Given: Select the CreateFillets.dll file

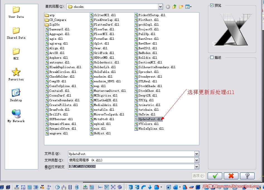Looking at the screenshot, I should tap(62, 105).
